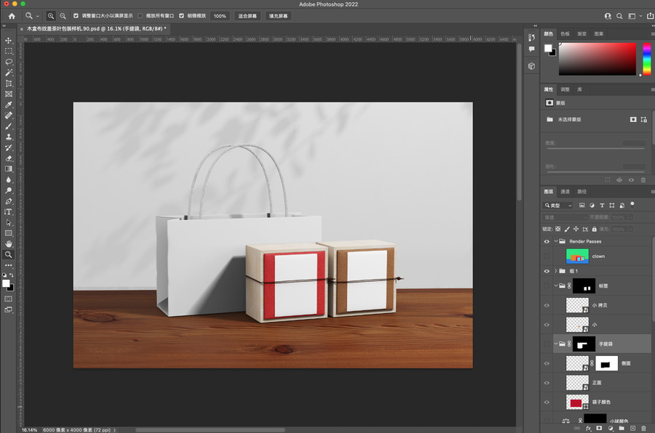The image size is (655, 433).
Task: Toggle the scrubby zoom checkbox
Action: click(181, 16)
